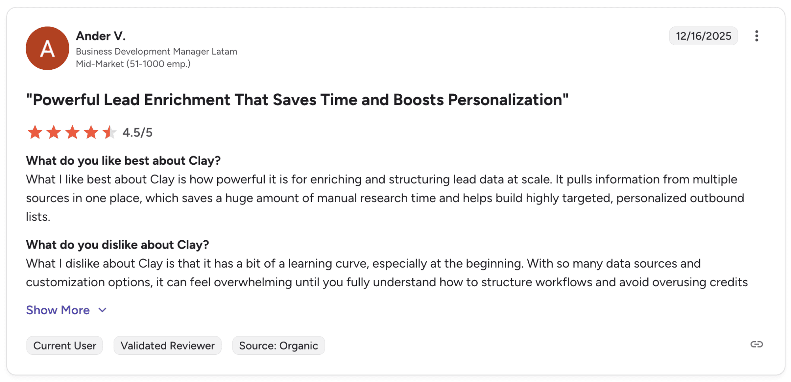The width and height of the screenshot is (791, 382).
Task: Open reviewer profile Ander V.
Action: [x=101, y=36]
